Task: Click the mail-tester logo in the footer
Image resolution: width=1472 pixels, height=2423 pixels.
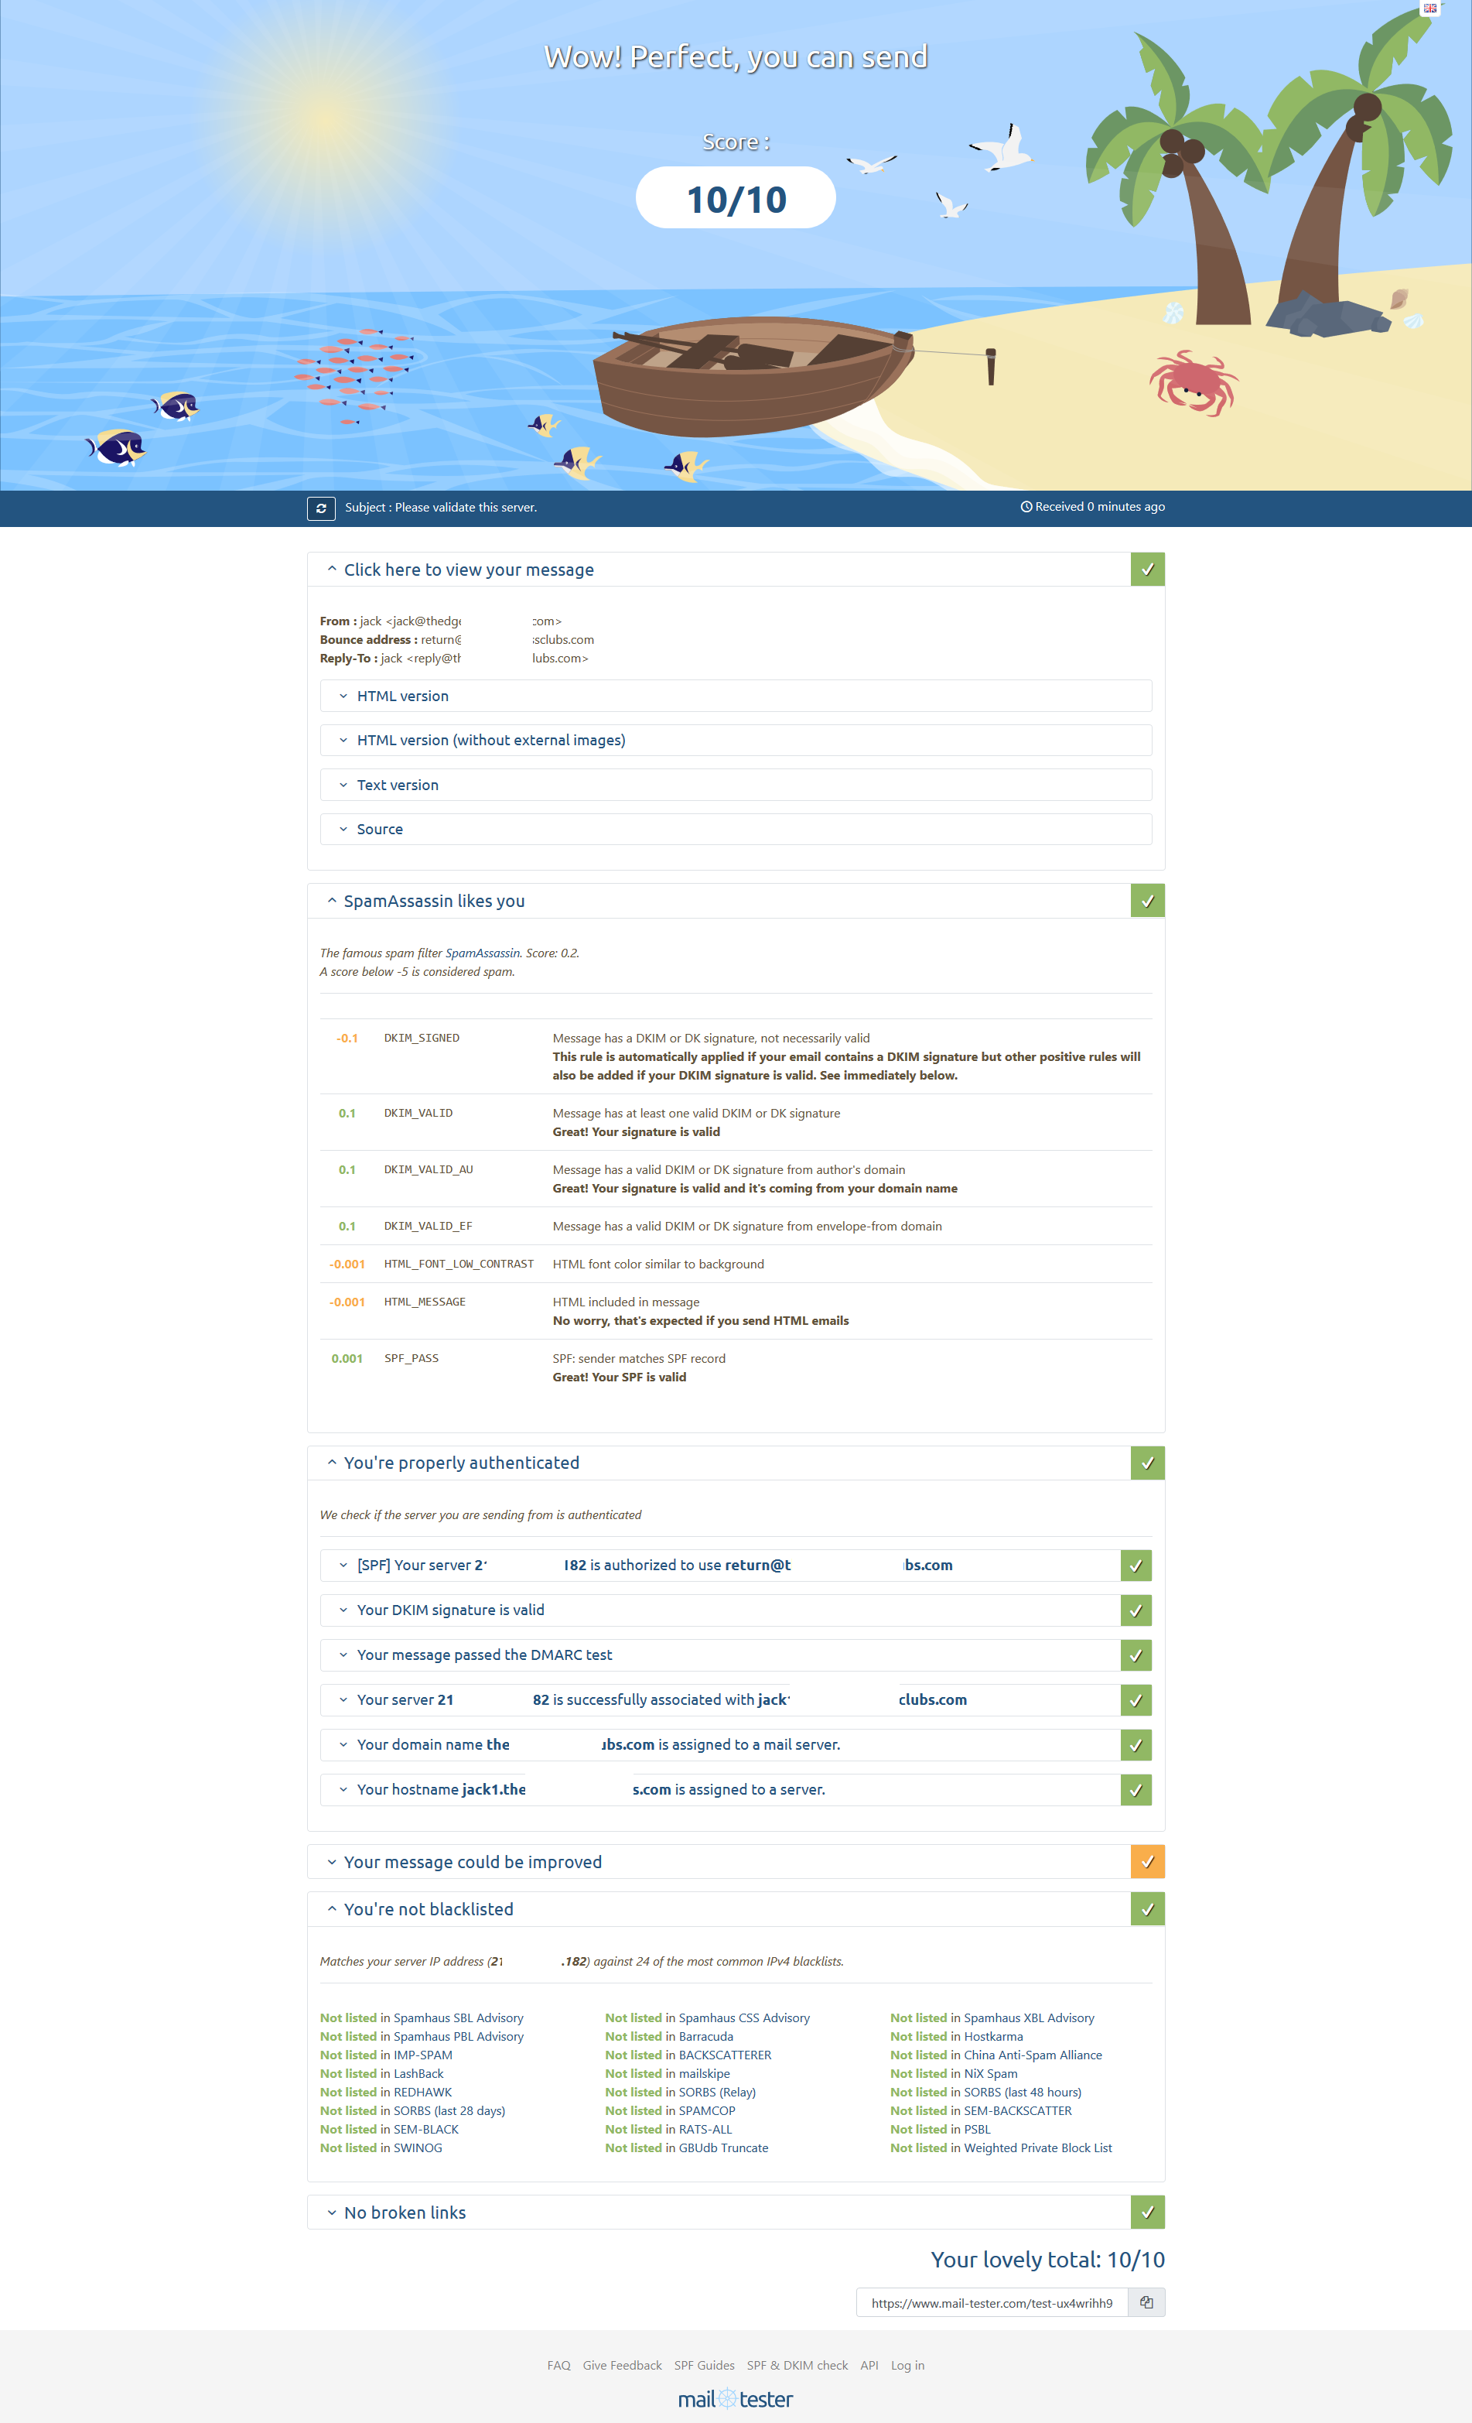Action: (736, 2398)
